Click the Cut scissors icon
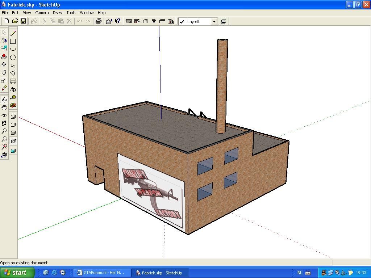 pos(44,21)
